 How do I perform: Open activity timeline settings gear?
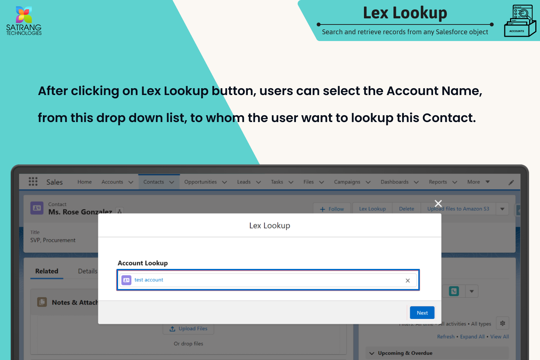(503, 323)
